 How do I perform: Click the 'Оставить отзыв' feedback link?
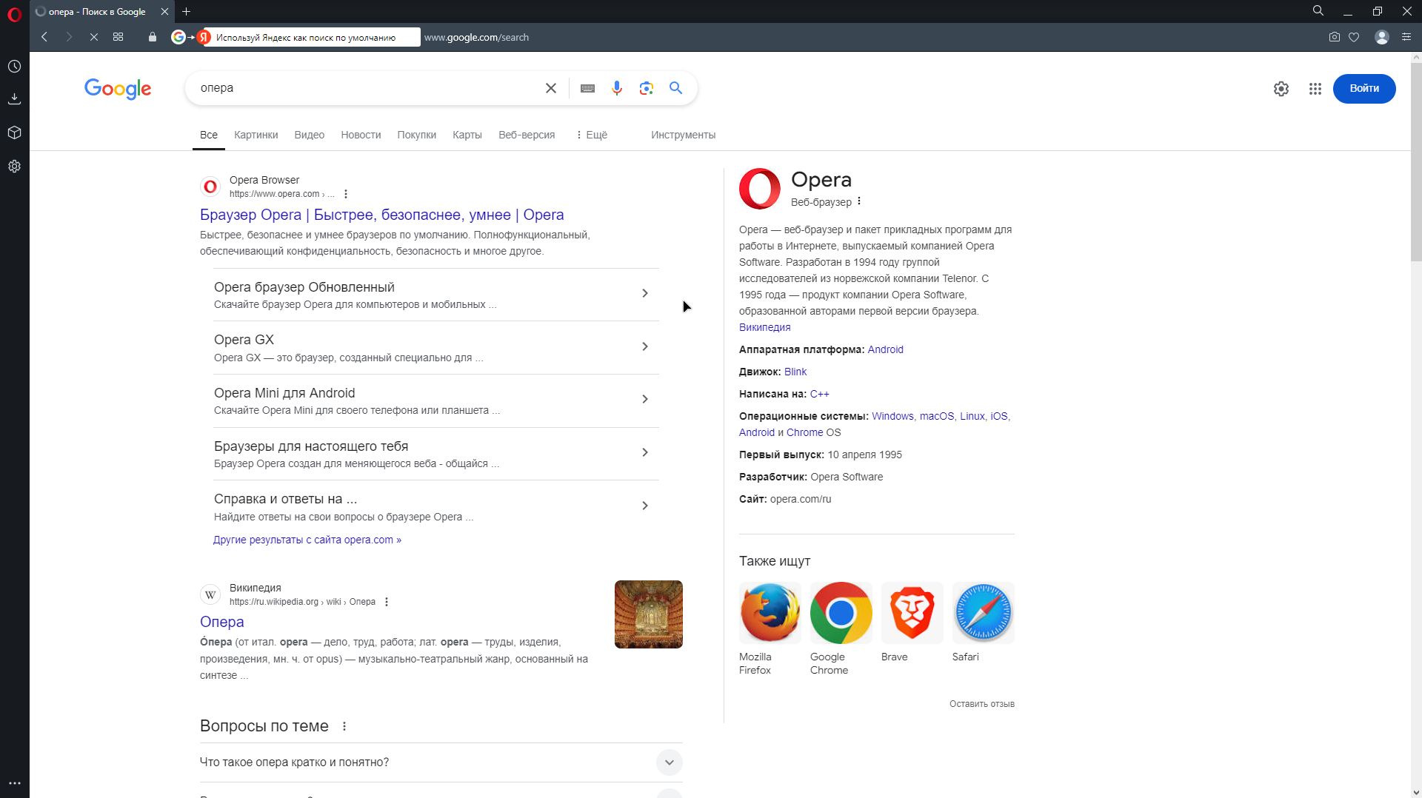(x=982, y=704)
